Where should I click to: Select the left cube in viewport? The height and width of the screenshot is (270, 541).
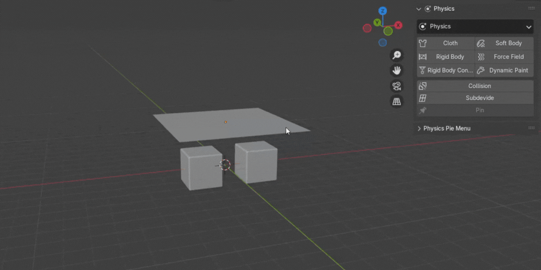(x=200, y=169)
